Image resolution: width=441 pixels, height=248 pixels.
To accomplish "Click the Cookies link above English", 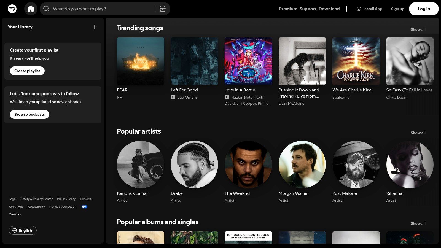I will [x=15, y=214].
